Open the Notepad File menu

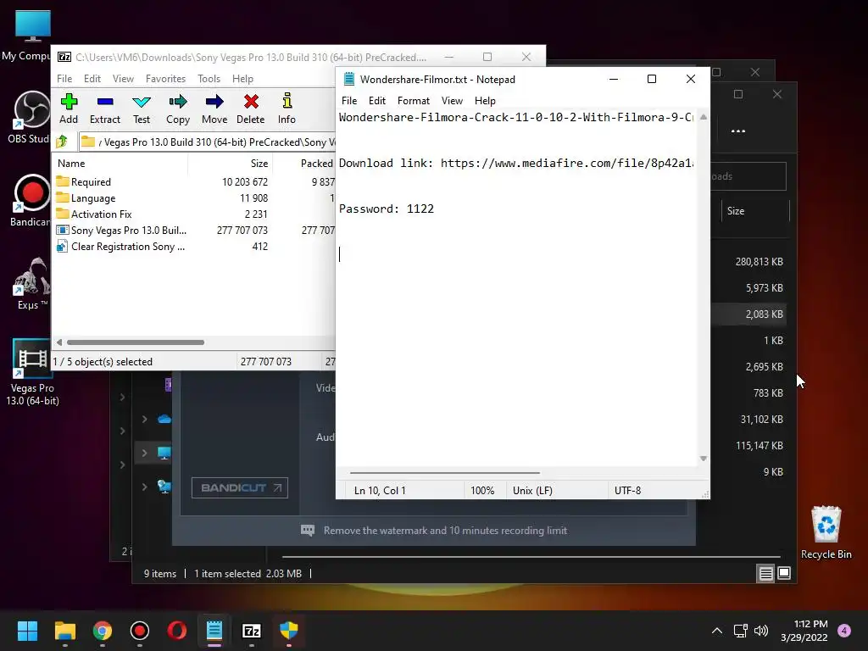349,101
